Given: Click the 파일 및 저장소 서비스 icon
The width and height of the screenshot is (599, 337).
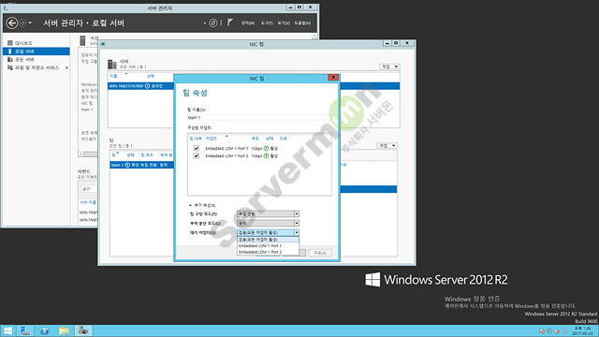Looking at the screenshot, I should [10, 67].
